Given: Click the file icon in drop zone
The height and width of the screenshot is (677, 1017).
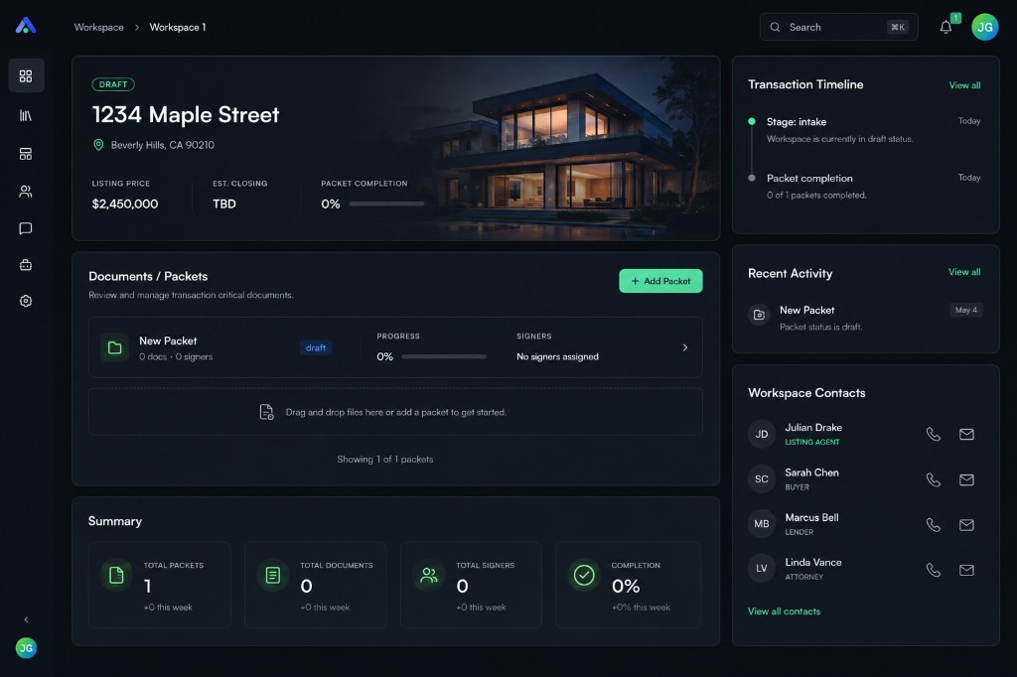Looking at the screenshot, I should click(x=266, y=412).
